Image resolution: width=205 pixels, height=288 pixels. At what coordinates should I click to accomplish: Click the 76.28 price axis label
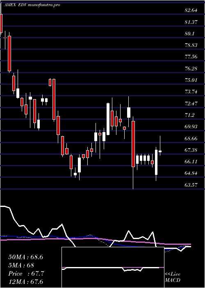coord(191,69)
